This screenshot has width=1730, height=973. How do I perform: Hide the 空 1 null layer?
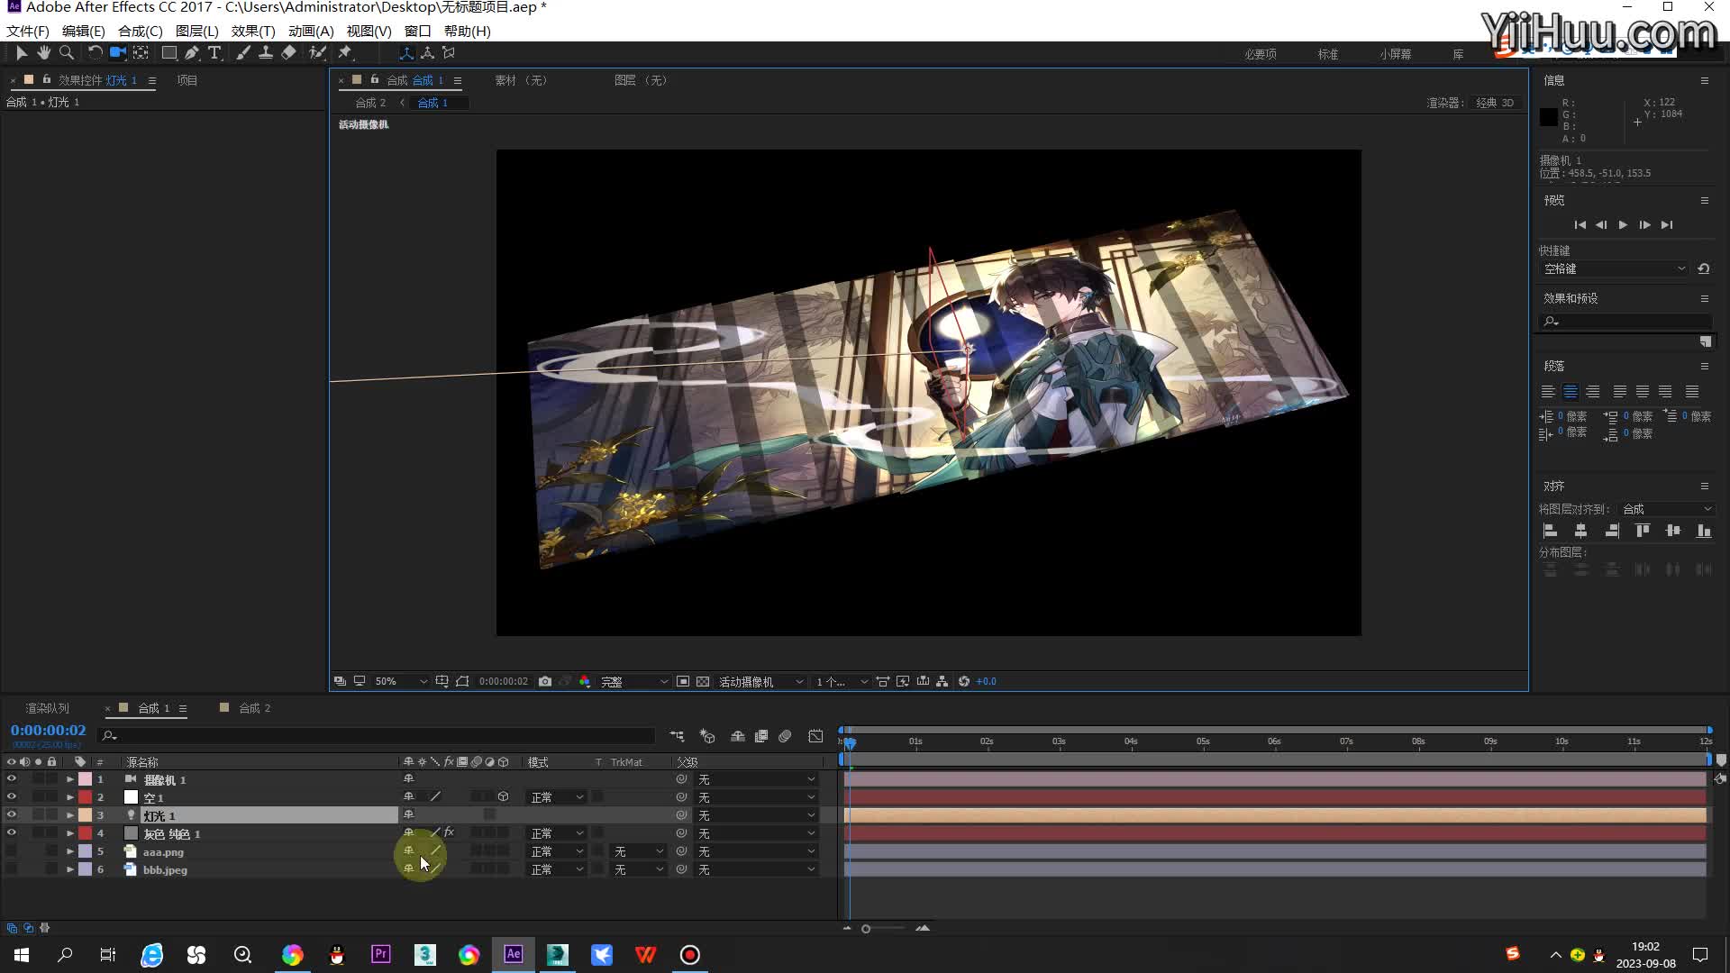pyautogui.click(x=12, y=797)
